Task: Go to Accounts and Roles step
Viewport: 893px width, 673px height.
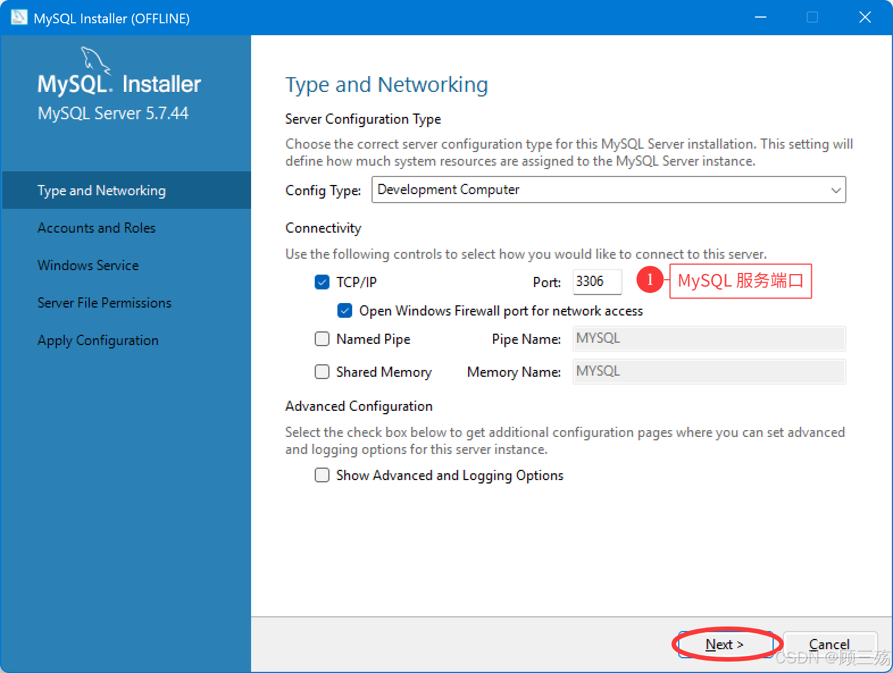Action: 126,228
